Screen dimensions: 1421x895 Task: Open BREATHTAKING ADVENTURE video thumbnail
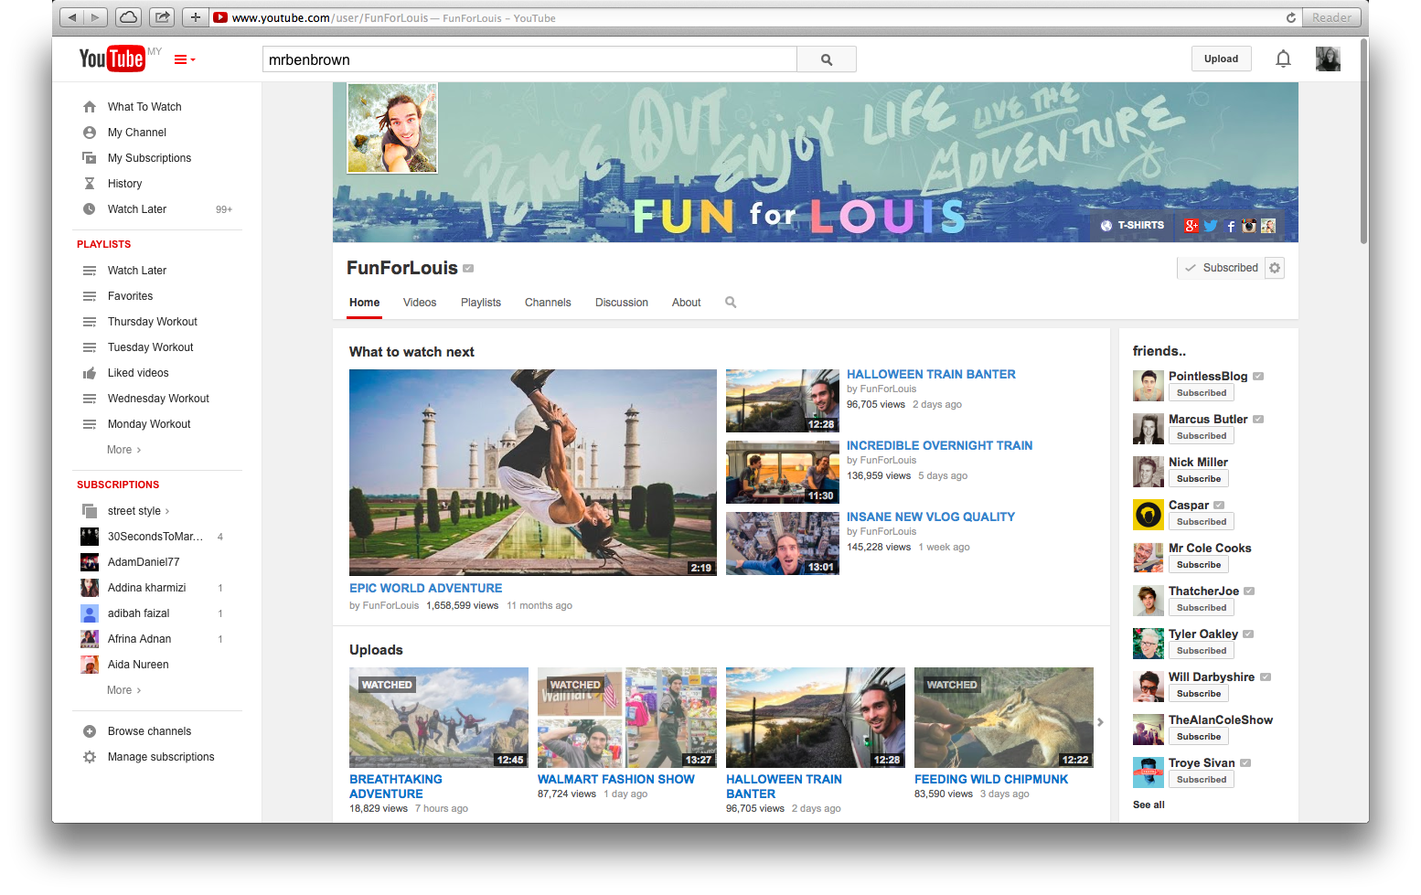point(439,718)
